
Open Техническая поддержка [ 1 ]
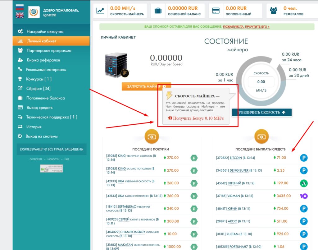[51, 117]
